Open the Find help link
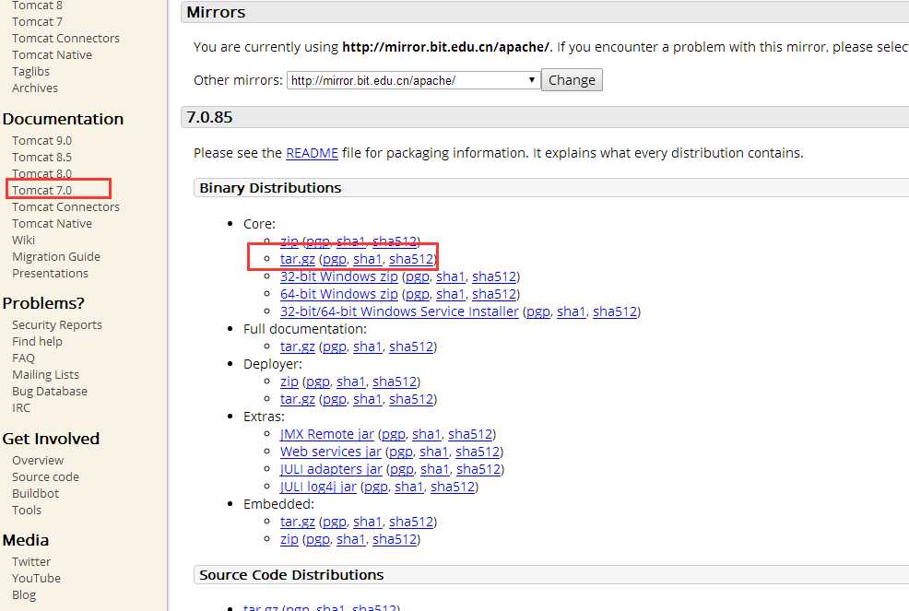 (x=37, y=341)
